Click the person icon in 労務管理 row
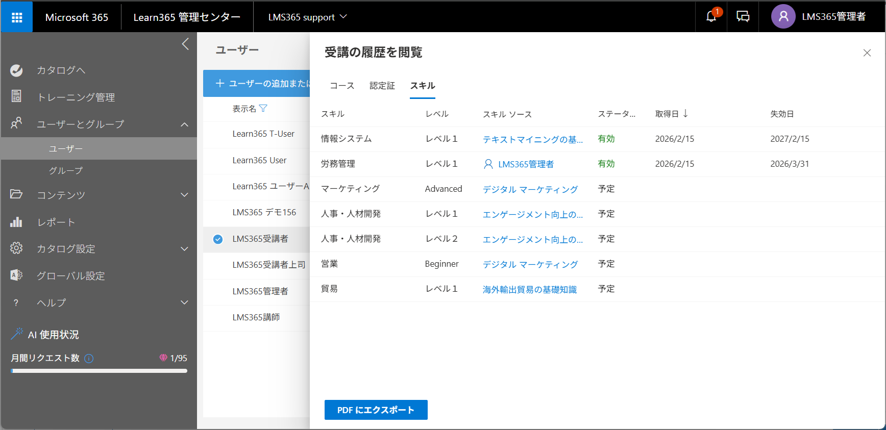 coord(488,164)
